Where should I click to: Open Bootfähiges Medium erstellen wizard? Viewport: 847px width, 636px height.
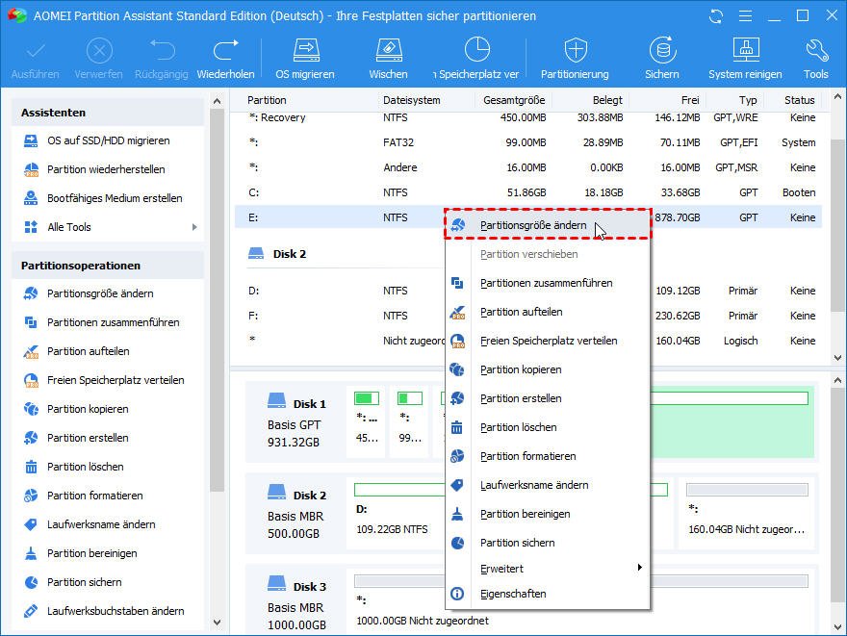point(115,198)
